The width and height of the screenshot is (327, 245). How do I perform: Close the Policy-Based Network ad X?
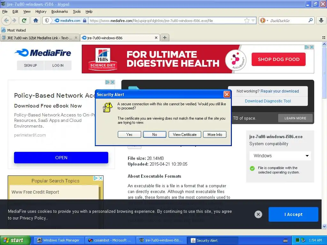tap(112, 82)
